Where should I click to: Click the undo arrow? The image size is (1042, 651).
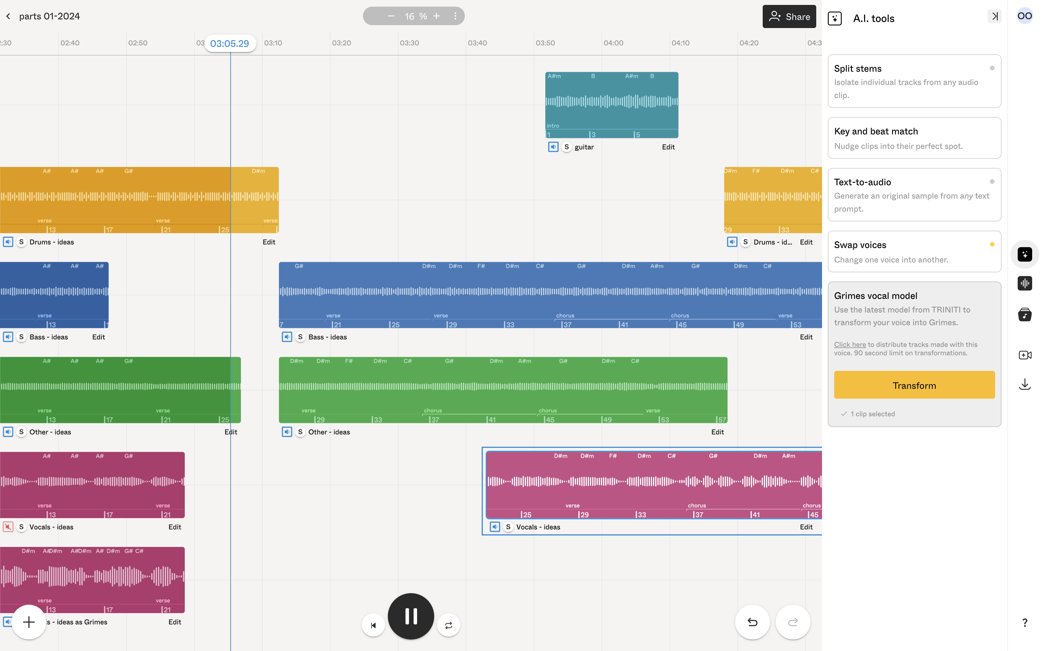coord(752,622)
